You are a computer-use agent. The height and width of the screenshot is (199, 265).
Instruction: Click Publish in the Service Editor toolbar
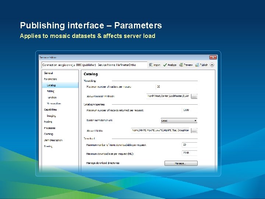click(x=201, y=65)
